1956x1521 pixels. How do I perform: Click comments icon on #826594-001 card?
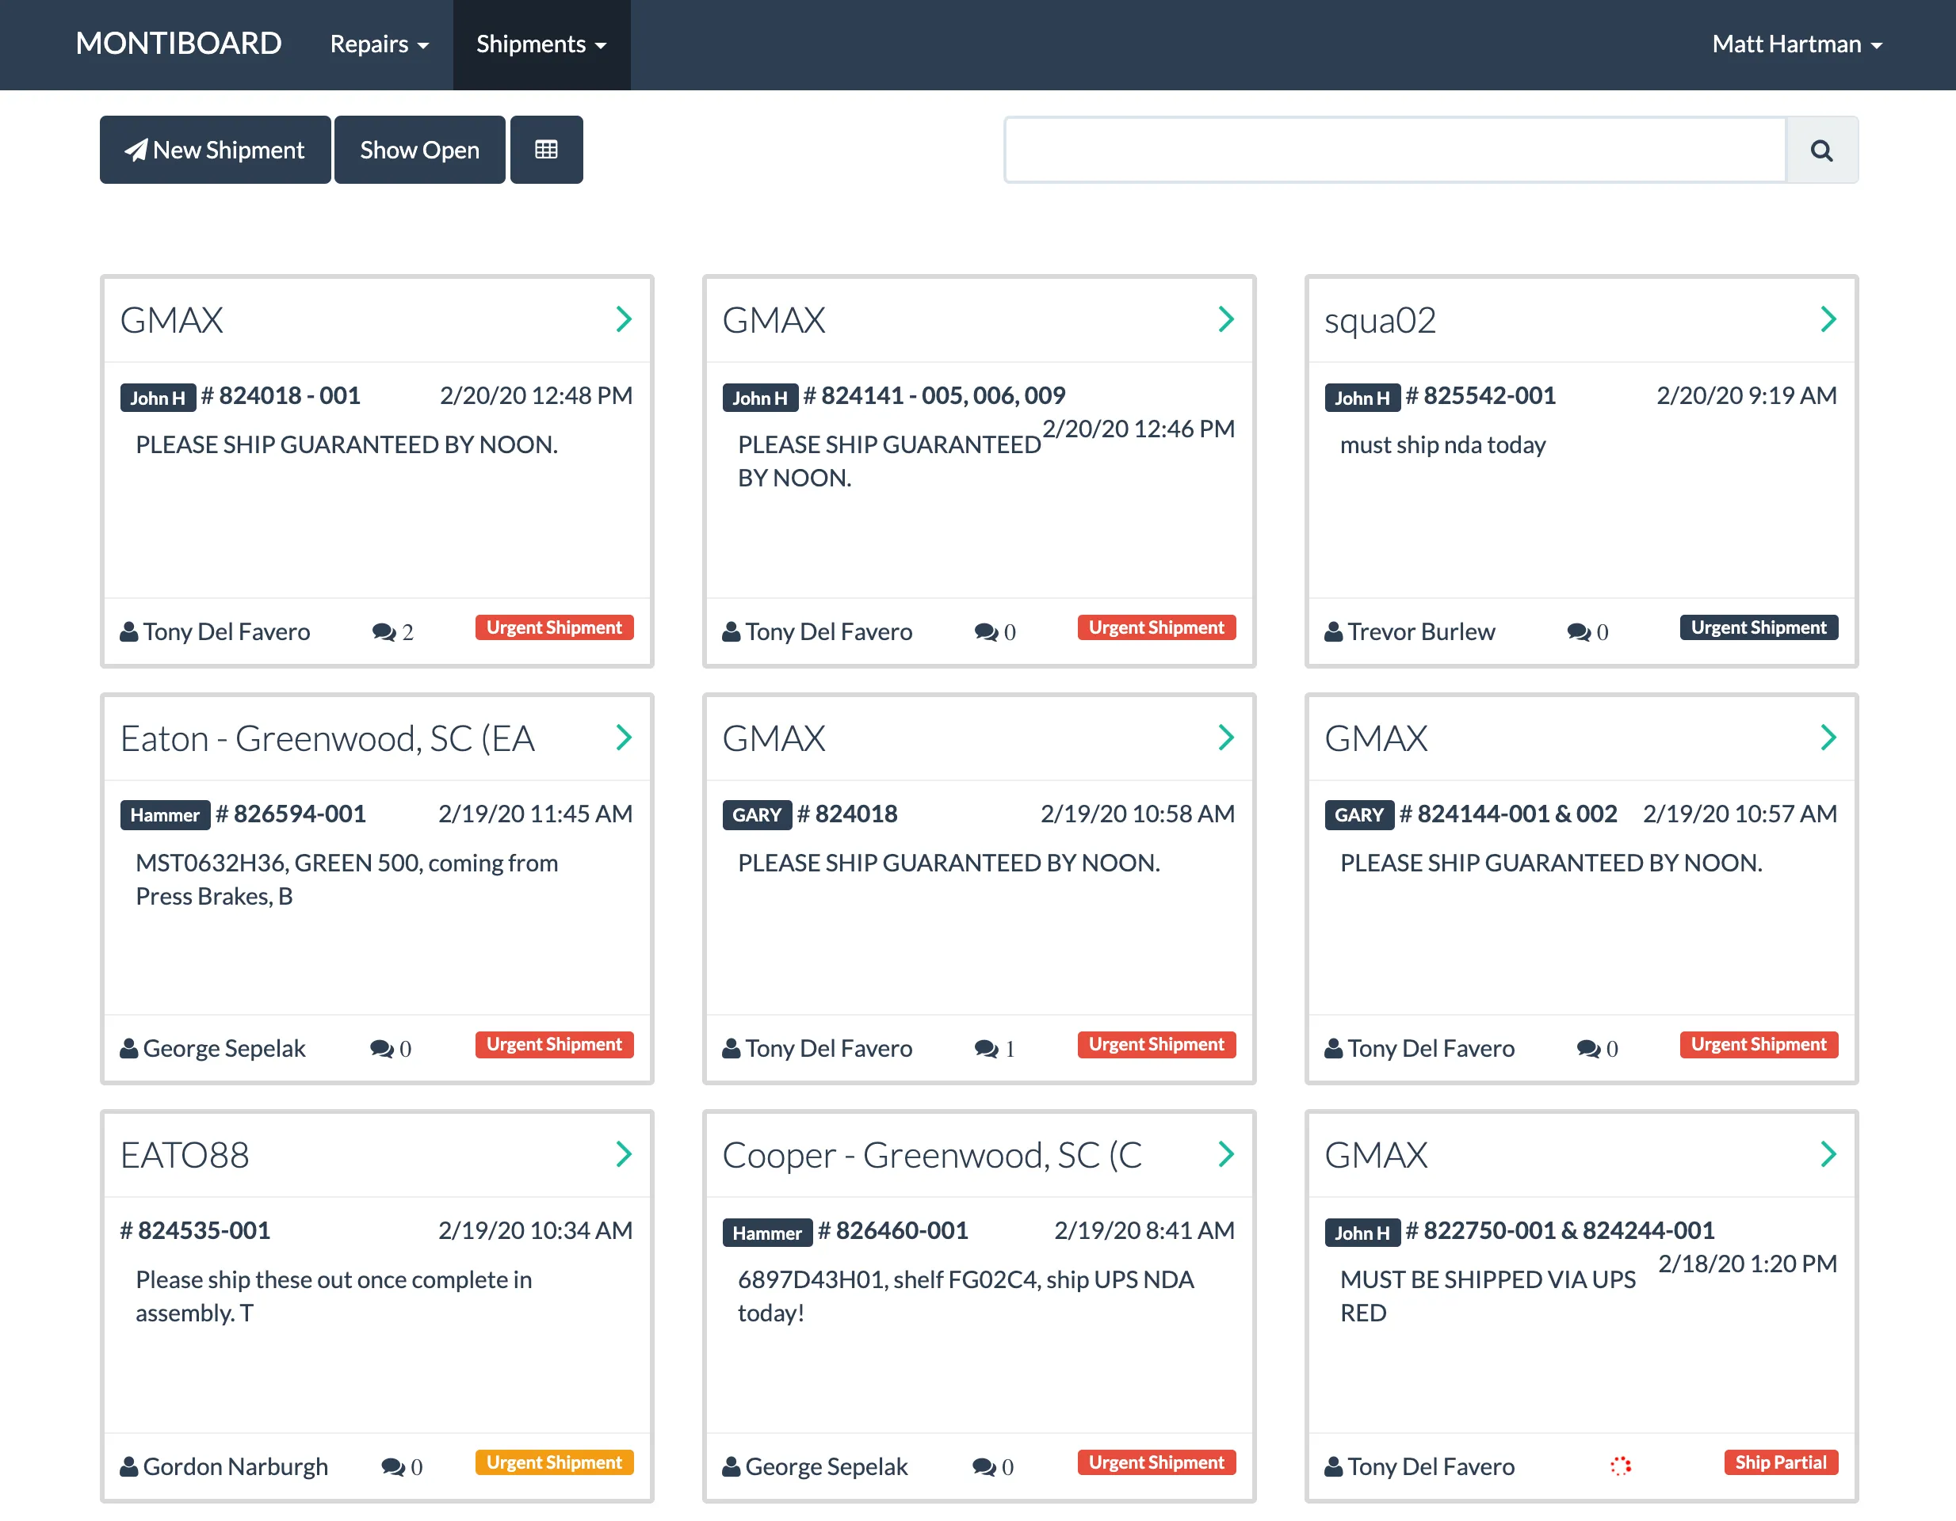(381, 1048)
